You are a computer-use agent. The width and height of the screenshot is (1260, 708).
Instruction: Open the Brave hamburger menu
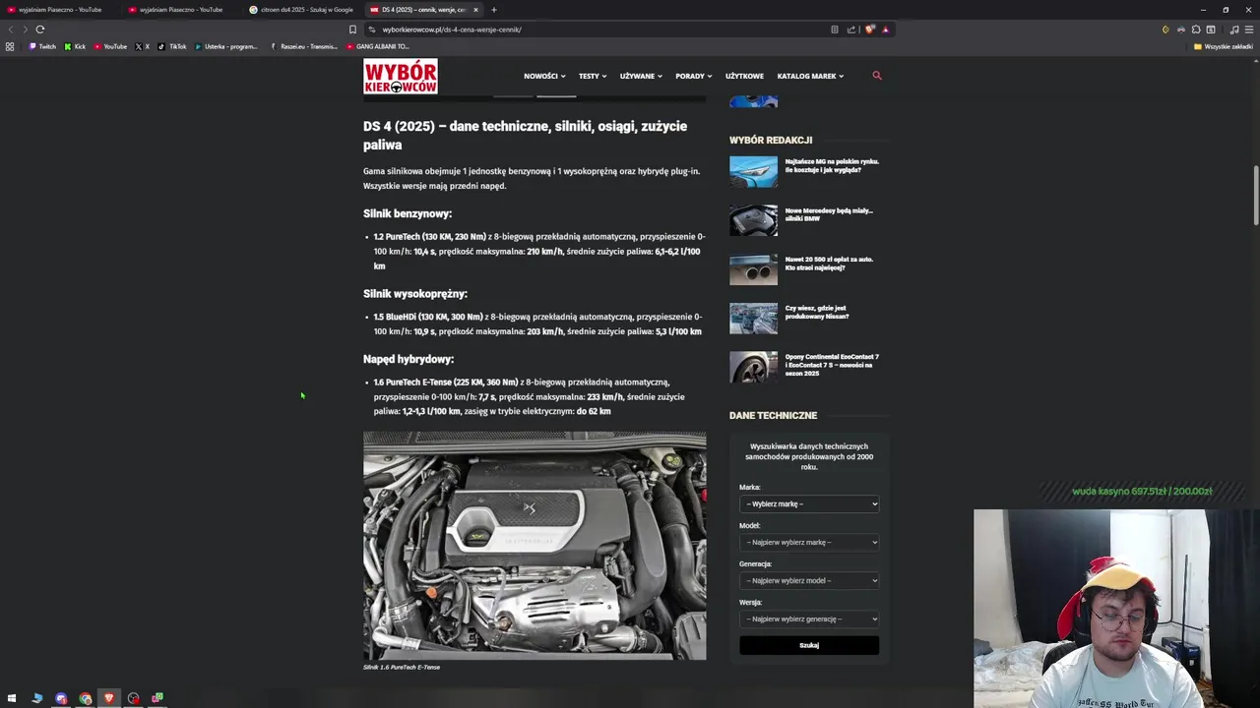1249,29
